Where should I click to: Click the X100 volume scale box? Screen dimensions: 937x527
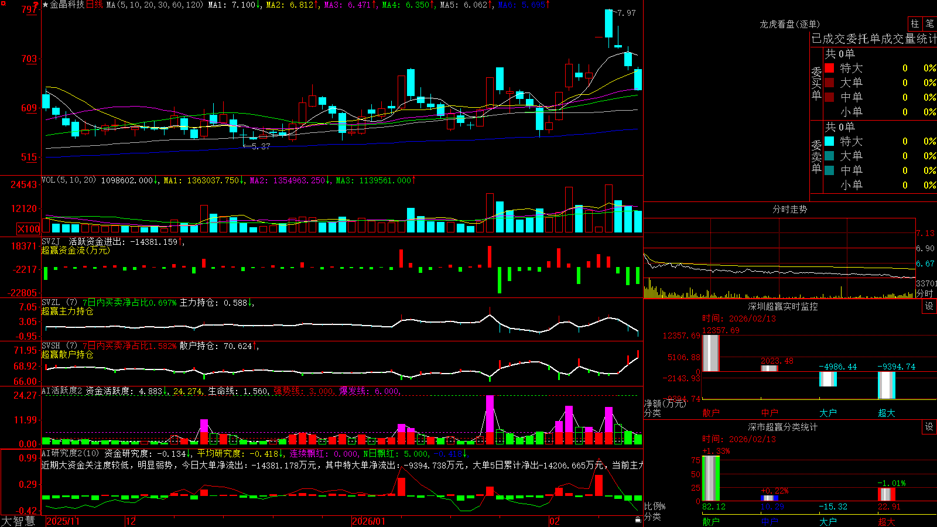pyautogui.click(x=28, y=229)
